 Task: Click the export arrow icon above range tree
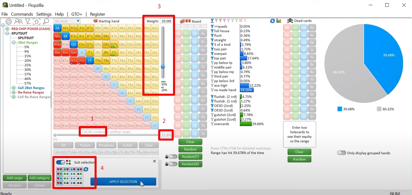pos(37,21)
